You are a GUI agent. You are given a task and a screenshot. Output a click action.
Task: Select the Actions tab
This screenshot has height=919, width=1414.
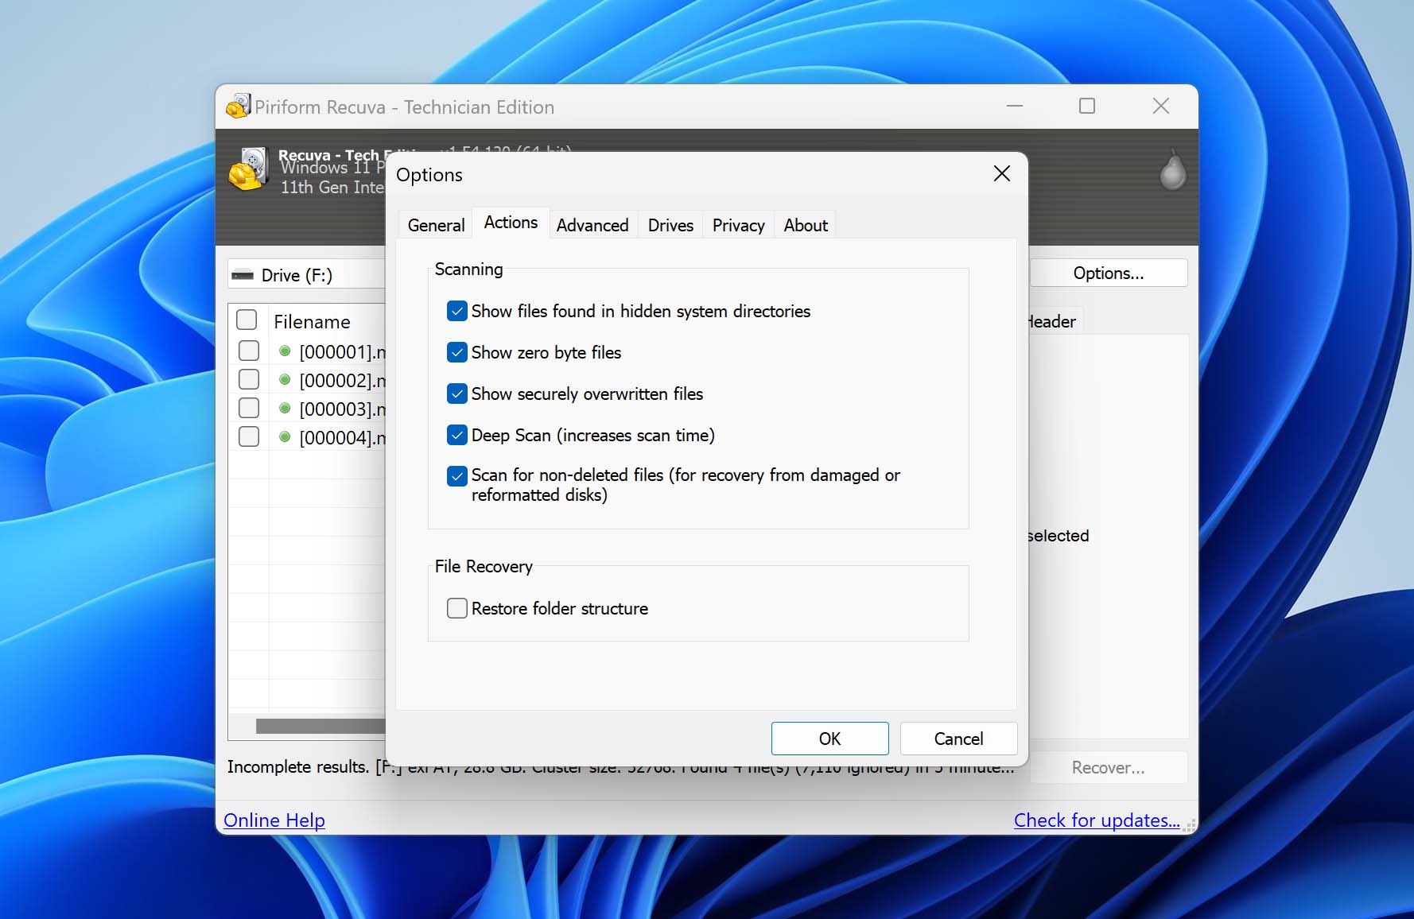(x=511, y=223)
